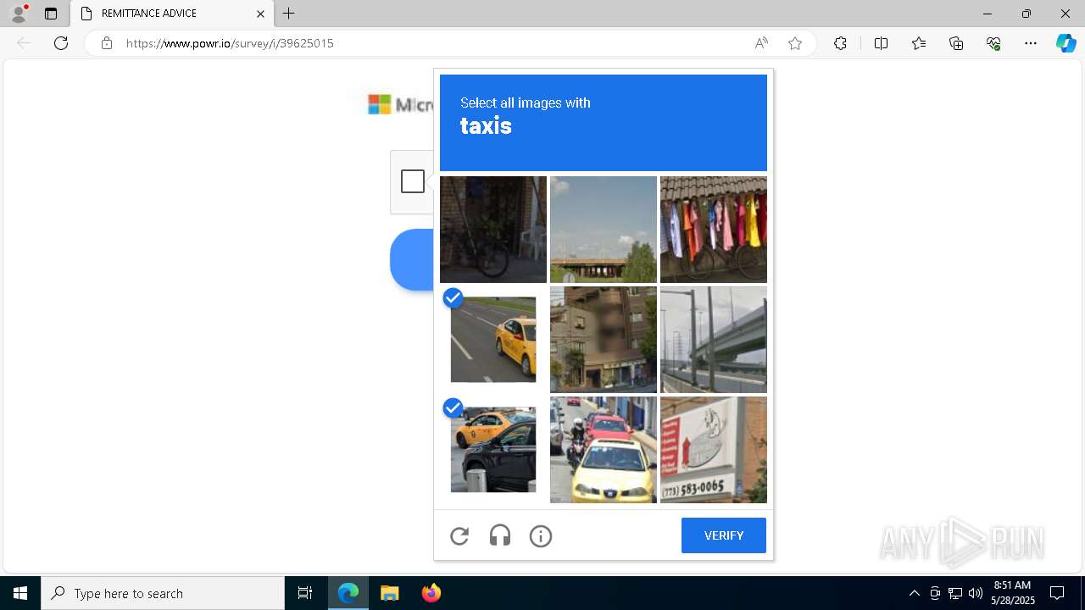
Task: Select the sign with phone number image
Action: (x=714, y=450)
